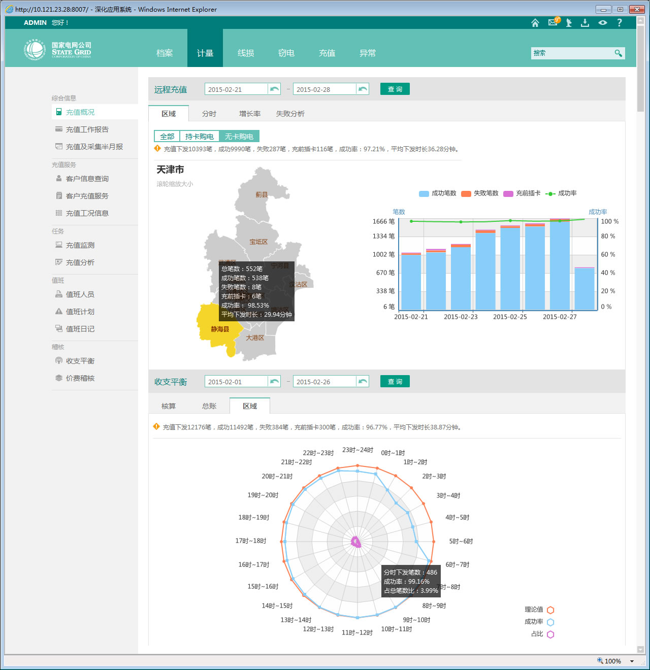
Task: Reset the 2015-02-26 end date icon
Action: pos(363,382)
